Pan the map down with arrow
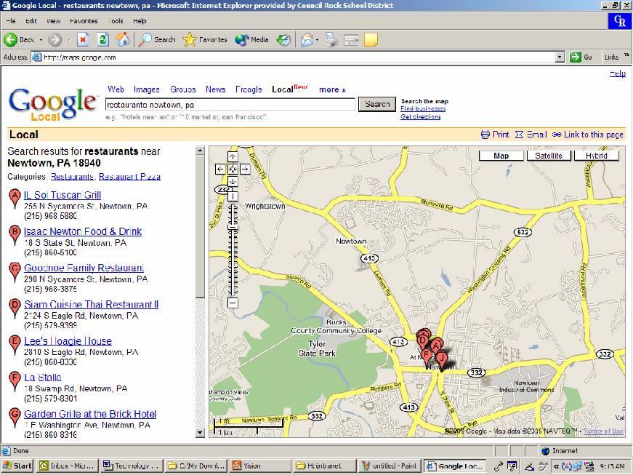This screenshot has height=475, width=633. 233,182
